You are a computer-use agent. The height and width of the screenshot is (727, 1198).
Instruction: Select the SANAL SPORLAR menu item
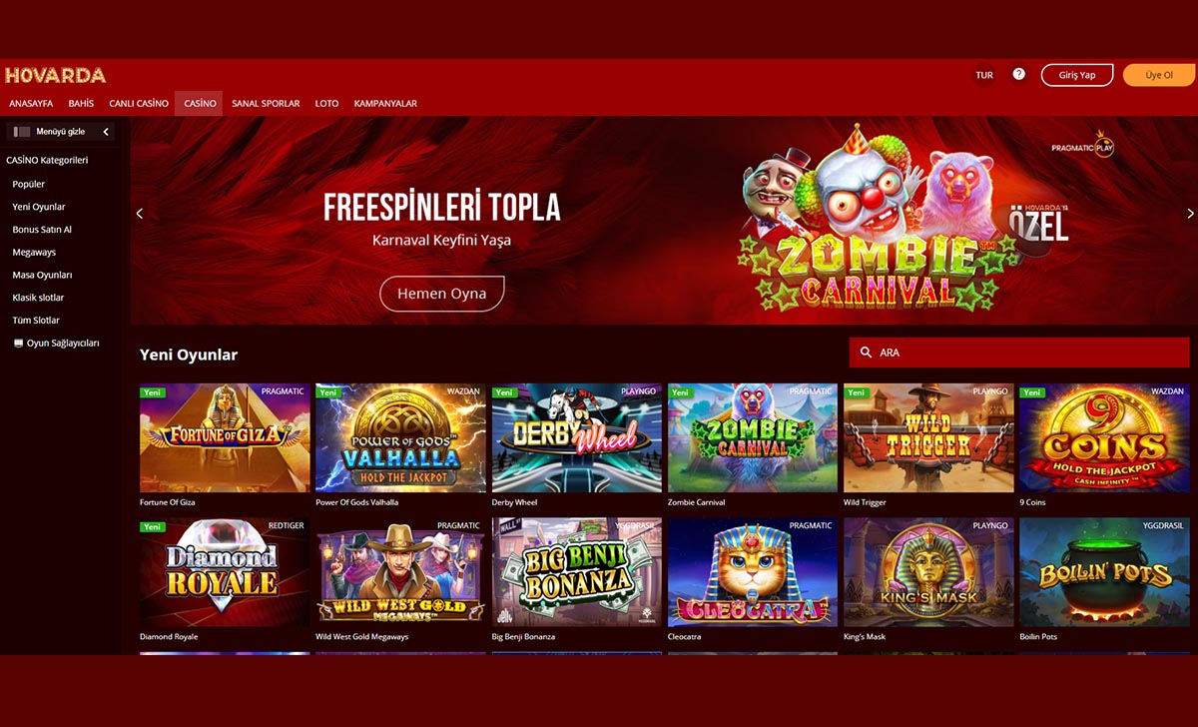[x=266, y=104]
